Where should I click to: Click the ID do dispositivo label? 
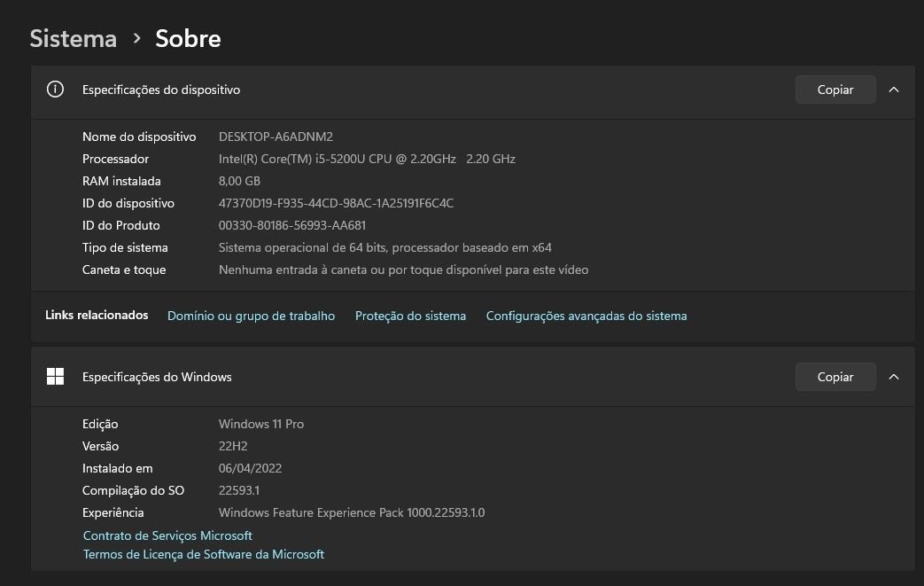point(128,203)
